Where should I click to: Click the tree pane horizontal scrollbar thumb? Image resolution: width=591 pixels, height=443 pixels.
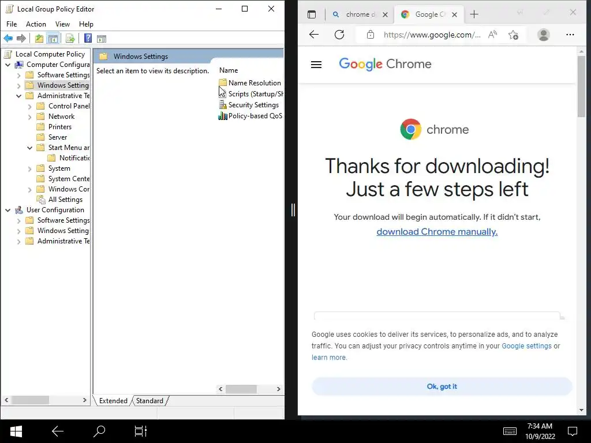click(x=30, y=400)
